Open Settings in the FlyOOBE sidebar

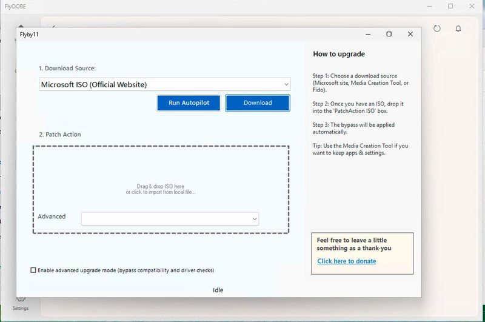click(21, 304)
